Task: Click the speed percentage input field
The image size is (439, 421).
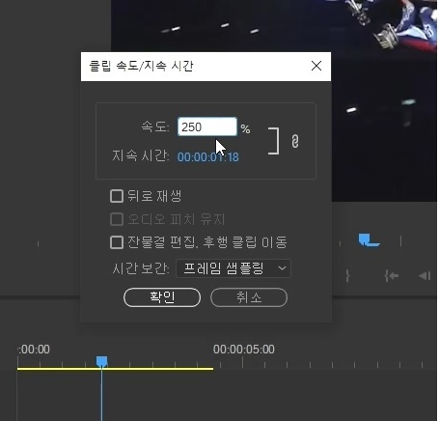Action: (x=207, y=126)
